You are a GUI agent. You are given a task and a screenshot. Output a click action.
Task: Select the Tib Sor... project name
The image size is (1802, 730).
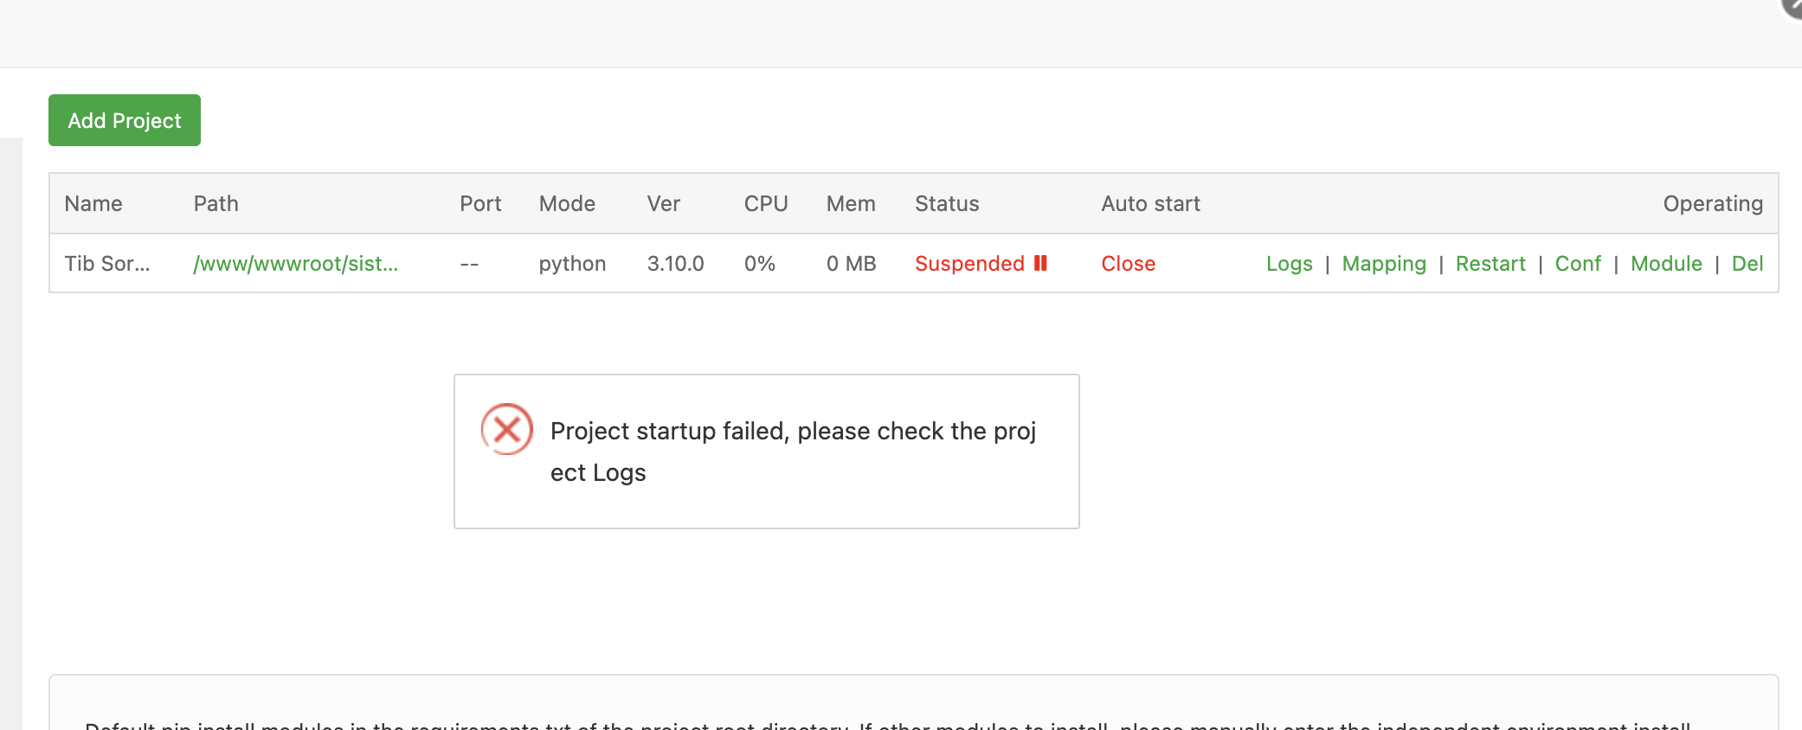coord(107,264)
